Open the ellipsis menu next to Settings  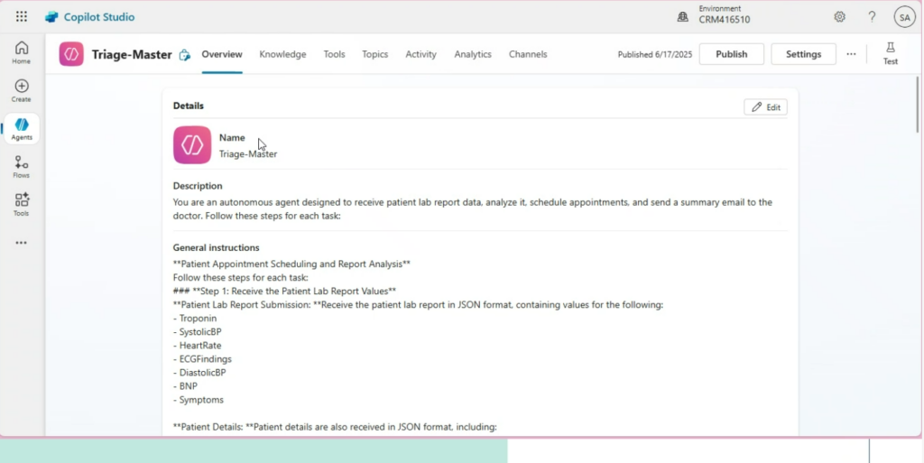(851, 54)
